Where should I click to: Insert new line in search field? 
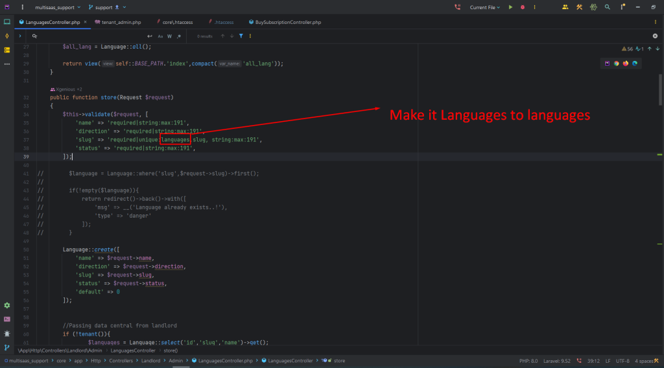click(150, 36)
